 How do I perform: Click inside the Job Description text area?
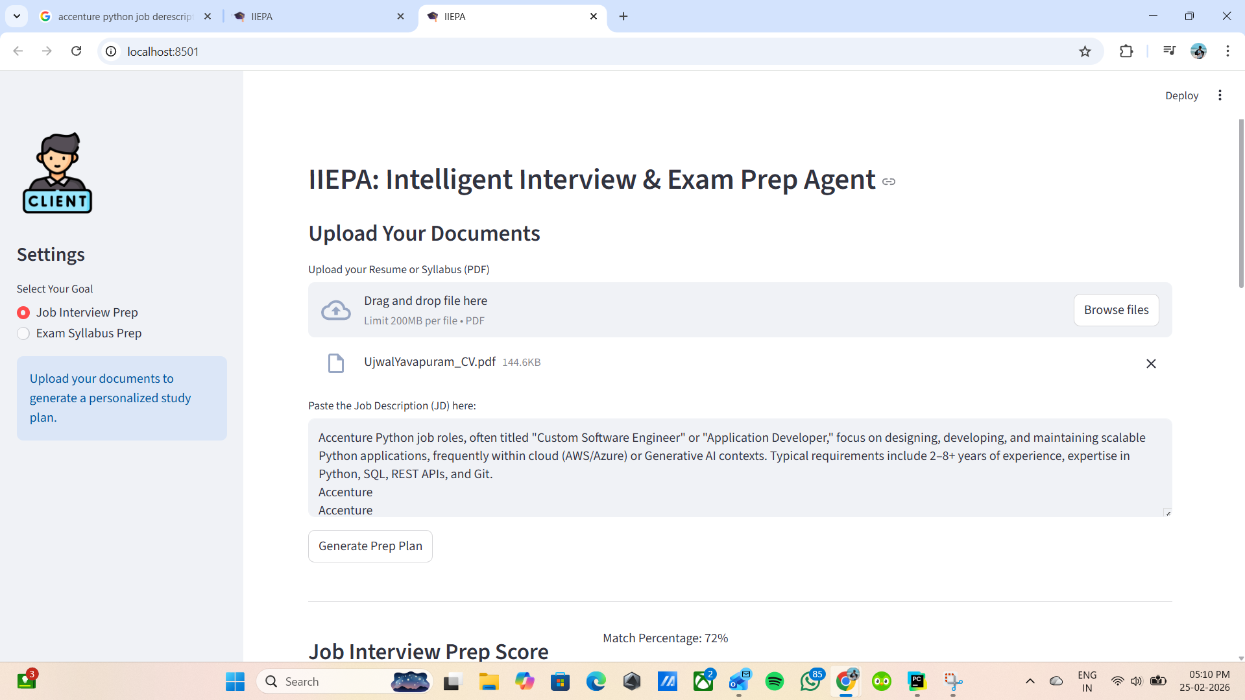[740, 468]
